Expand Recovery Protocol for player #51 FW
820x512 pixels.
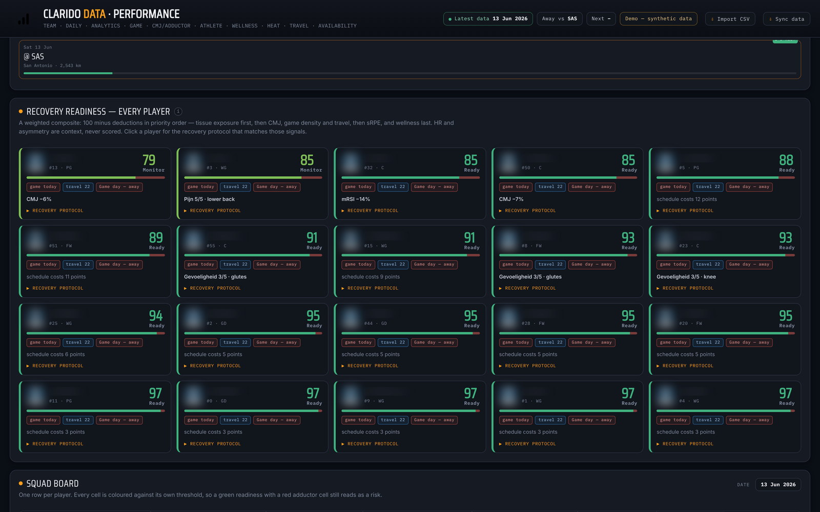click(x=55, y=288)
